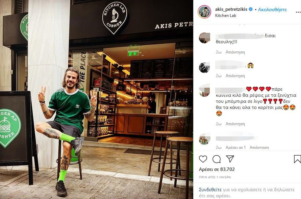Open akis_petretzikis profile picture
This screenshot has height=199, width=301.
coord(204,12)
